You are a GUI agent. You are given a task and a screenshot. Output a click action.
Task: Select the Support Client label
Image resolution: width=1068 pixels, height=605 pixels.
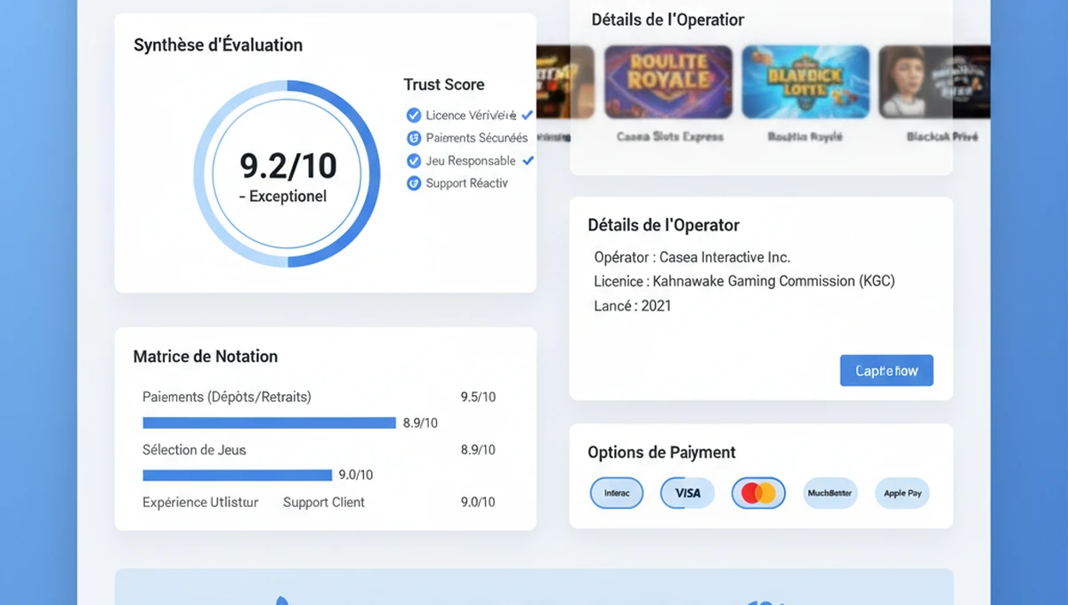pyautogui.click(x=324, y=502)
